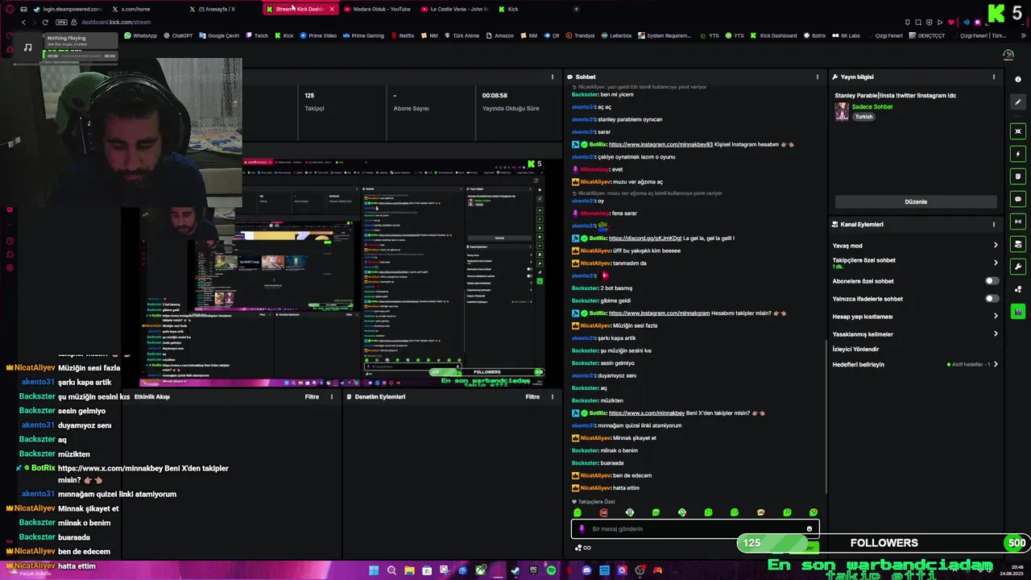This screenshot has height=580, width=1031.
Task: Switch to Le Castle Vania browser tab
Action: 457,9
